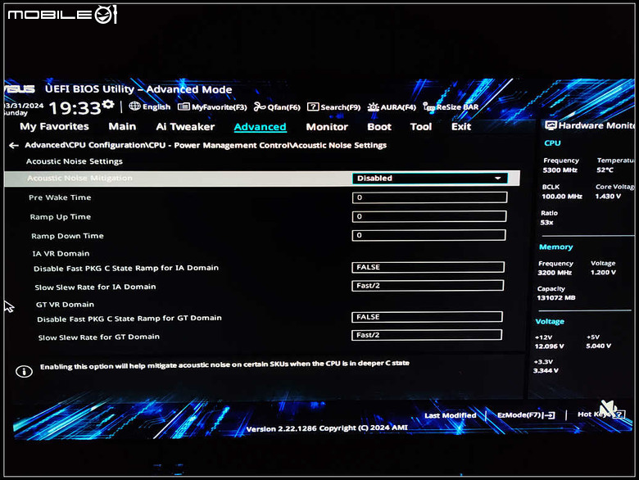
Task: Select the Pre Wake Time label
Action: 60,197
